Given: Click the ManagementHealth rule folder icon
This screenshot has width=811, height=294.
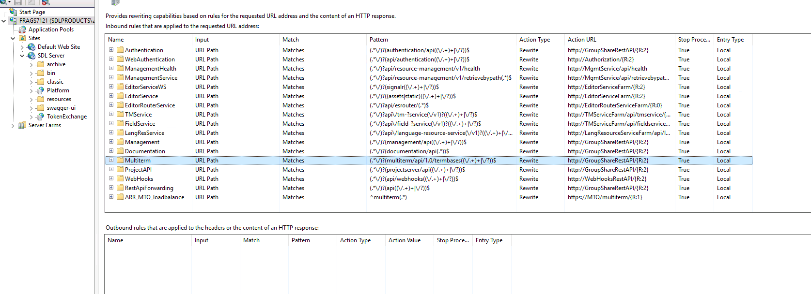Looking at the screenshot, I should coord(120,68).
